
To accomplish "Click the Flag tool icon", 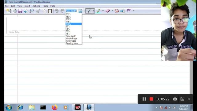I will pos(129,11).
